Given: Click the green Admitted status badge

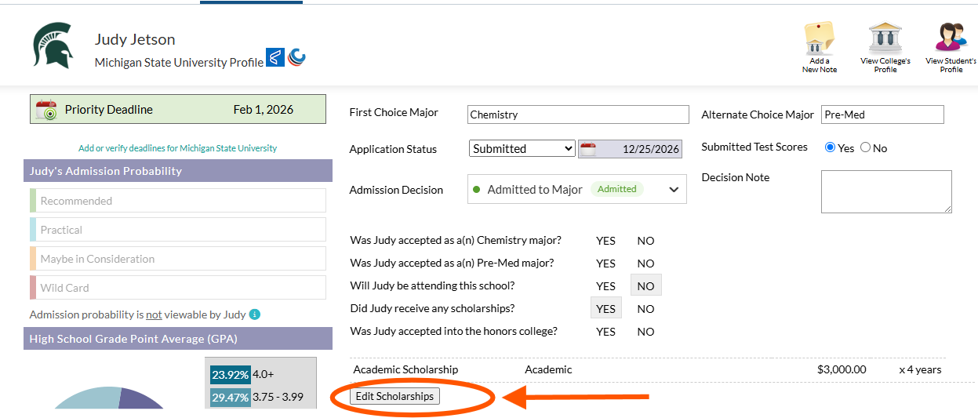Looking at the screenshot, I should click(617, 189).
